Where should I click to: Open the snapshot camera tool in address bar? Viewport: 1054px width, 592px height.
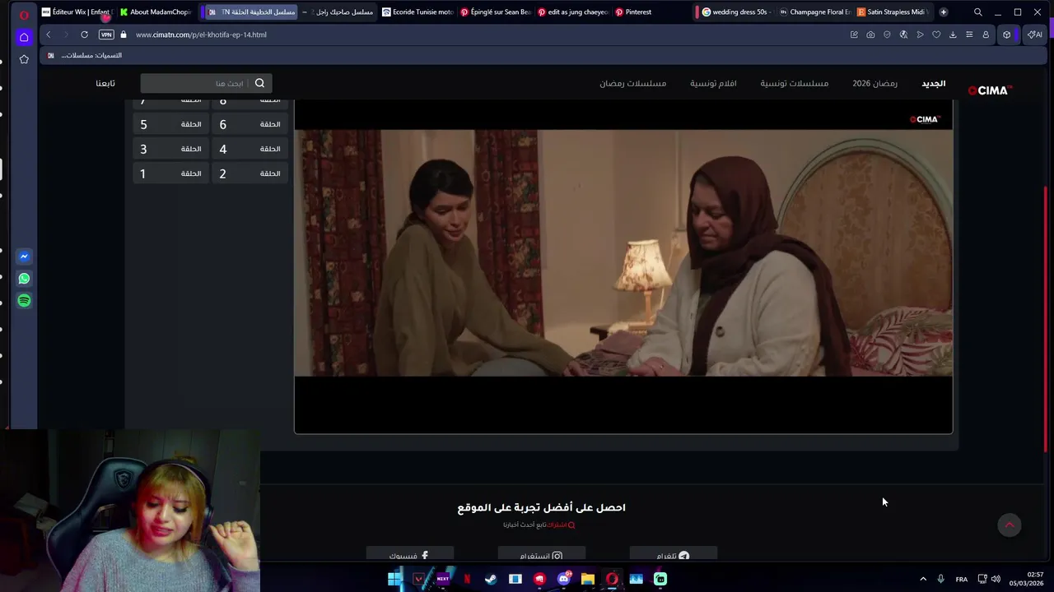(x=870, y=35)
